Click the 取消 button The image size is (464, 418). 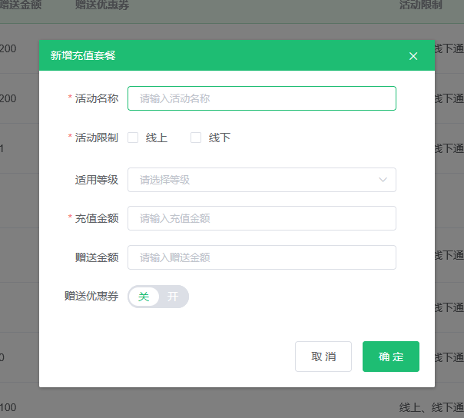coord(323,357)
